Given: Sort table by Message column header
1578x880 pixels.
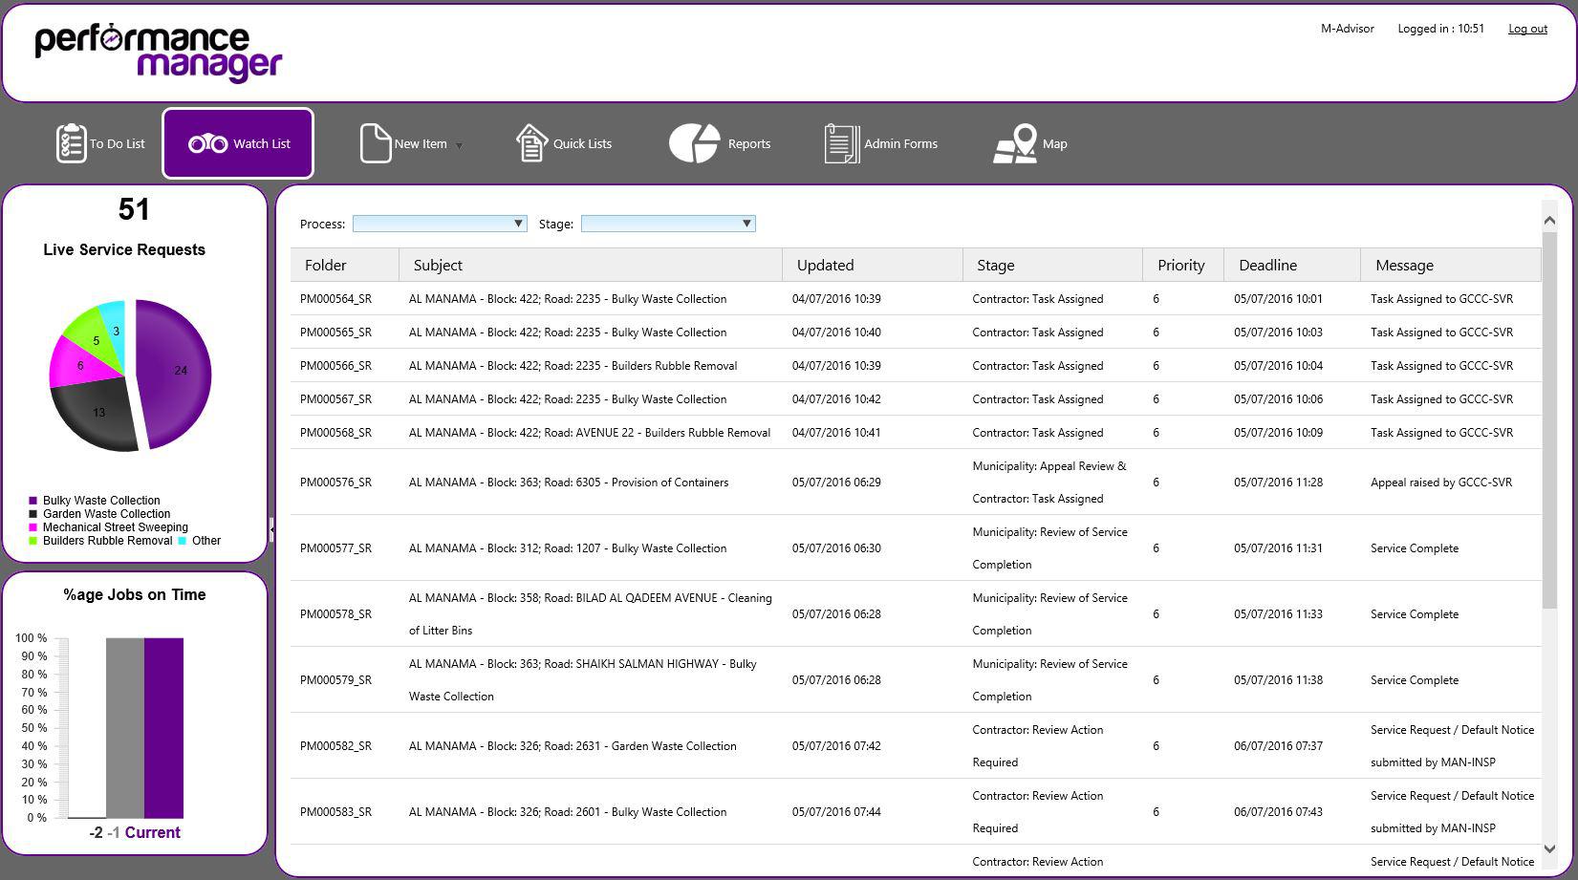Looking at the screenshot, I should 1451,265.
